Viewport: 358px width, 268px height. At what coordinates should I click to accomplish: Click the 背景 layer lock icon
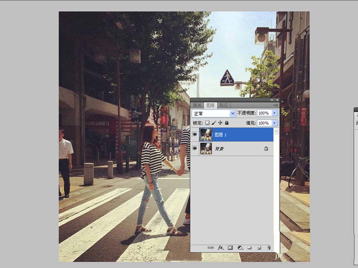266,149
